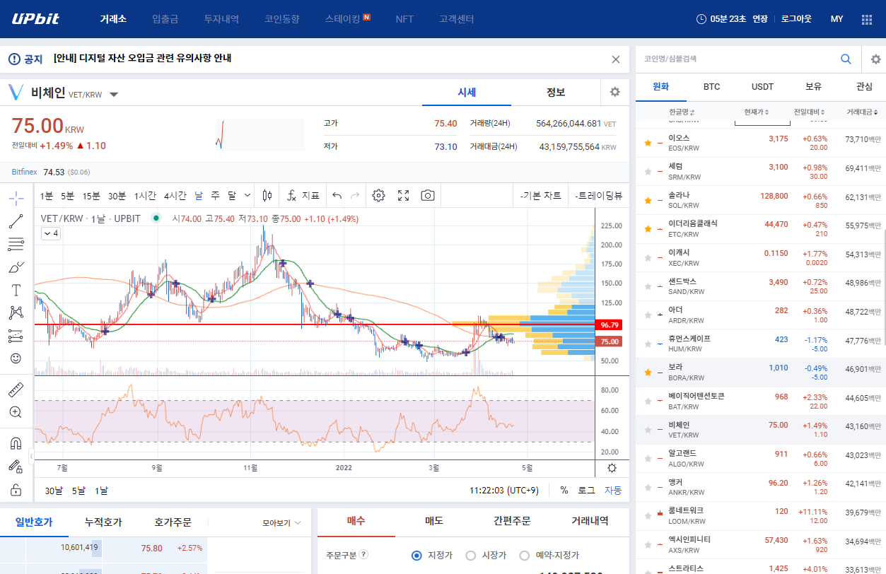Sort market list by 현재가
886x574 pixels.
[x=756, y=112]
